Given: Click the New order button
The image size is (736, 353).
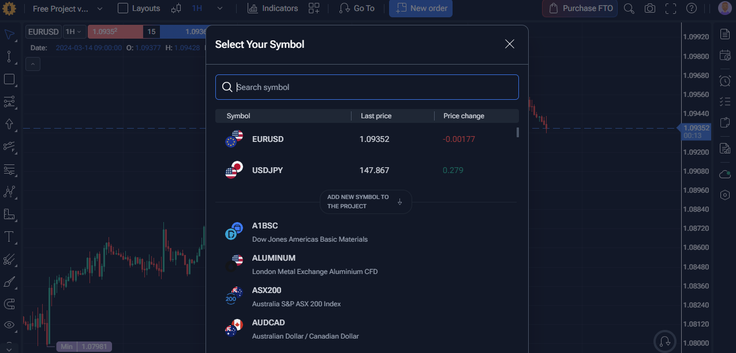Looking at the screenshot, I should pos(421,9).
